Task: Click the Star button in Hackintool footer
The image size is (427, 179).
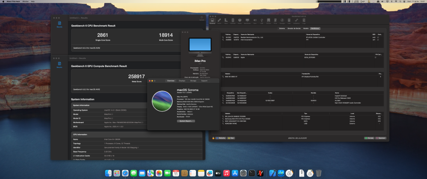Action: [231, 138]
